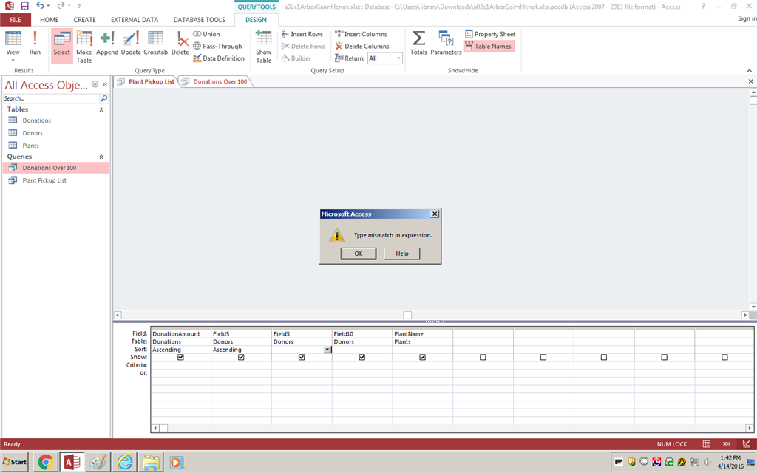757x473 pixels.
Task: Choose the Make Table query type
Action: coord(84,47)
